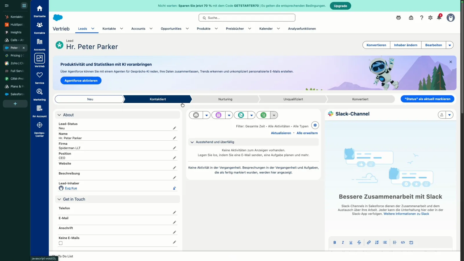
Task: Open the Astro mascot icon in header
Action: click(x=398, y=18)
